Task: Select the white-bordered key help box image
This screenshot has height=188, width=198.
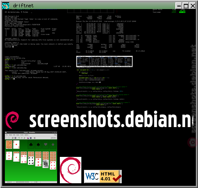Action: [x=105, y=61]
